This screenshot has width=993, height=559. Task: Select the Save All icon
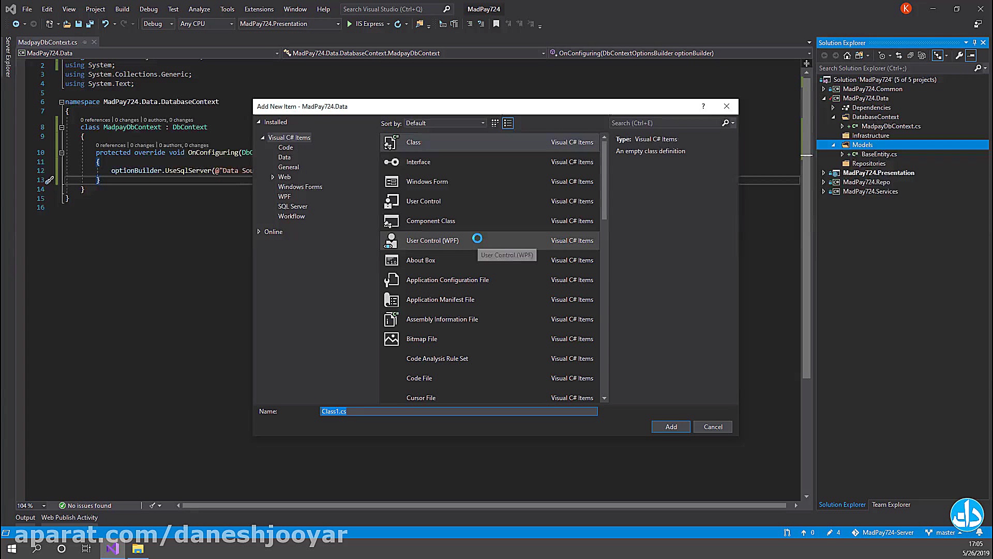pos(89,24)
